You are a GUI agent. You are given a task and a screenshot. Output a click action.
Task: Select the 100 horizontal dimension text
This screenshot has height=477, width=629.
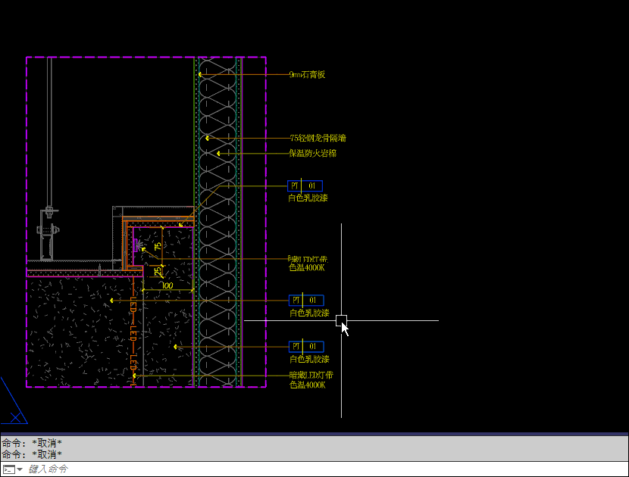(166, 285)
